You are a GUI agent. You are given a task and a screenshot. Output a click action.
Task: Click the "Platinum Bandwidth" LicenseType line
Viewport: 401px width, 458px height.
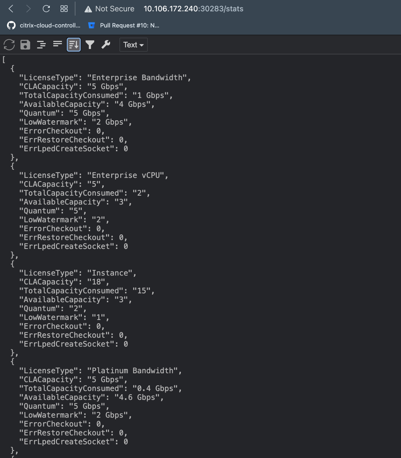pyautogui.click(x=100, y=371)
